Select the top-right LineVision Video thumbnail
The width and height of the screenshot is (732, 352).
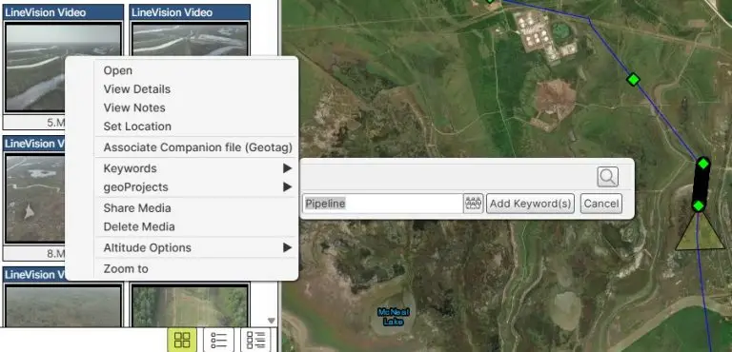[190, 40]
